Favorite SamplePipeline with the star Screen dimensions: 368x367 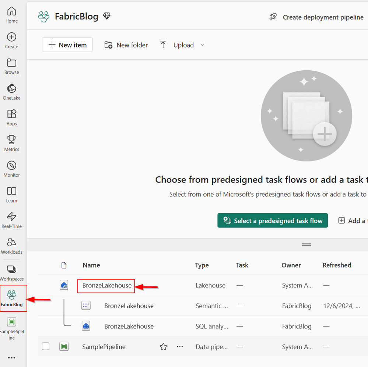(163, 347)
